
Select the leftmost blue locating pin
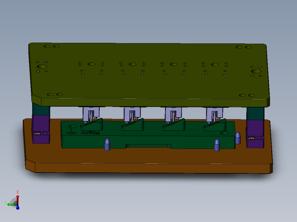[107, 144]
